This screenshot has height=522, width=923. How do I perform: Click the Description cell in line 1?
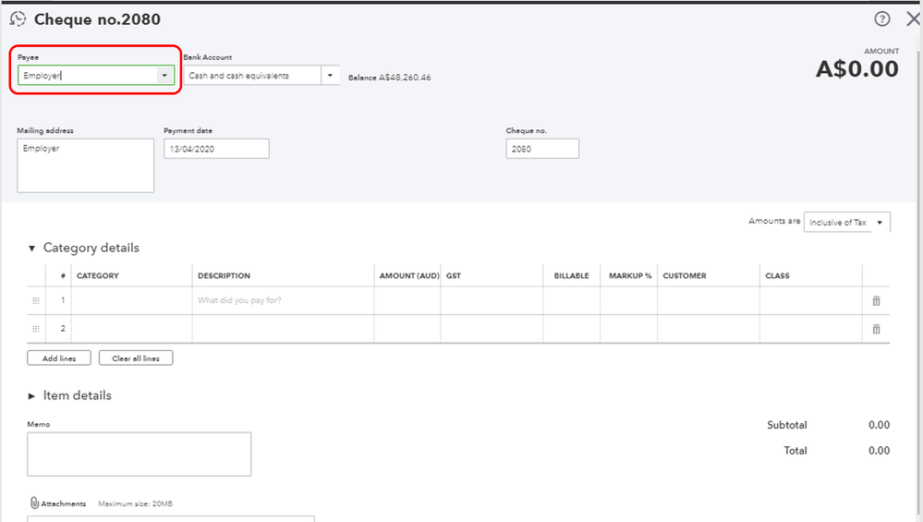click(x=283, y=301)
